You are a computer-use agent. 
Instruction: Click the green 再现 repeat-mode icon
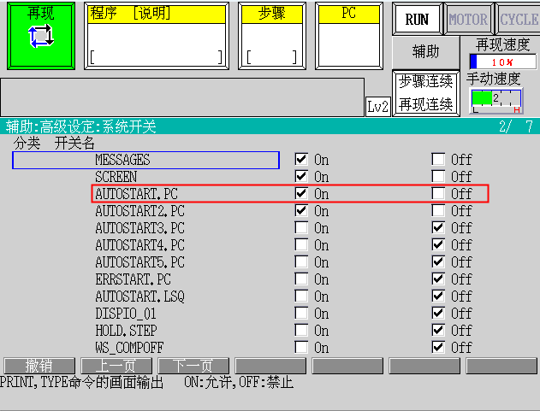pos(41,36)
